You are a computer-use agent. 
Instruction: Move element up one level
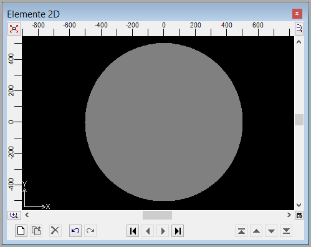256,231
